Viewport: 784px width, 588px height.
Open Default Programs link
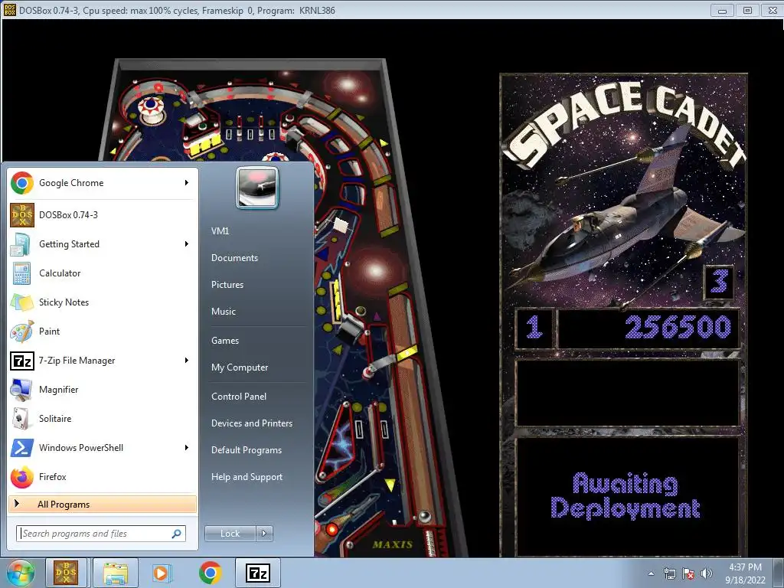(x=247, y=450)
